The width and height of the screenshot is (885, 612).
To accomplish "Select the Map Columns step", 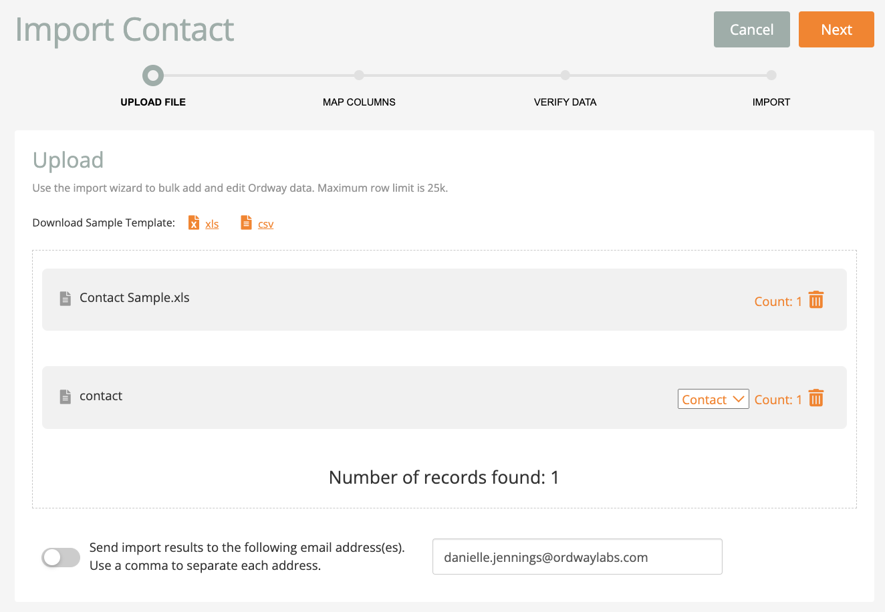I will [x=359, y=102].
